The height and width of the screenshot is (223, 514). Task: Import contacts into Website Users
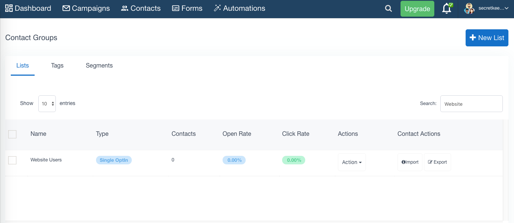[410, 162]
